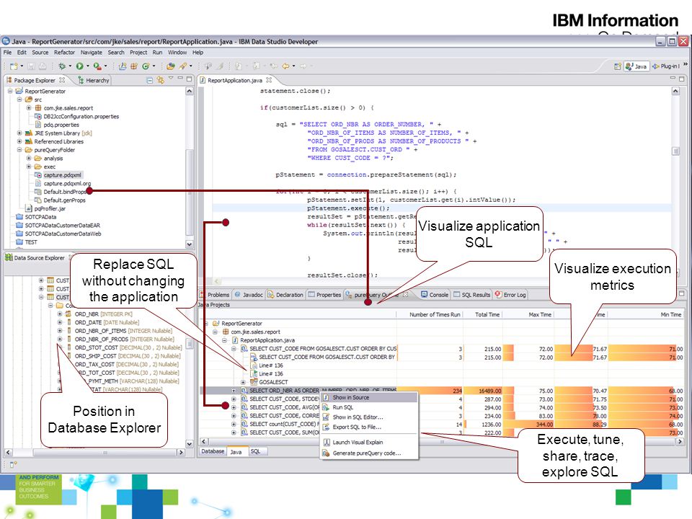The image size is (692, 519).
Task: Choose Show in SQL Editor from context menu
Action: tap(369, 417)
